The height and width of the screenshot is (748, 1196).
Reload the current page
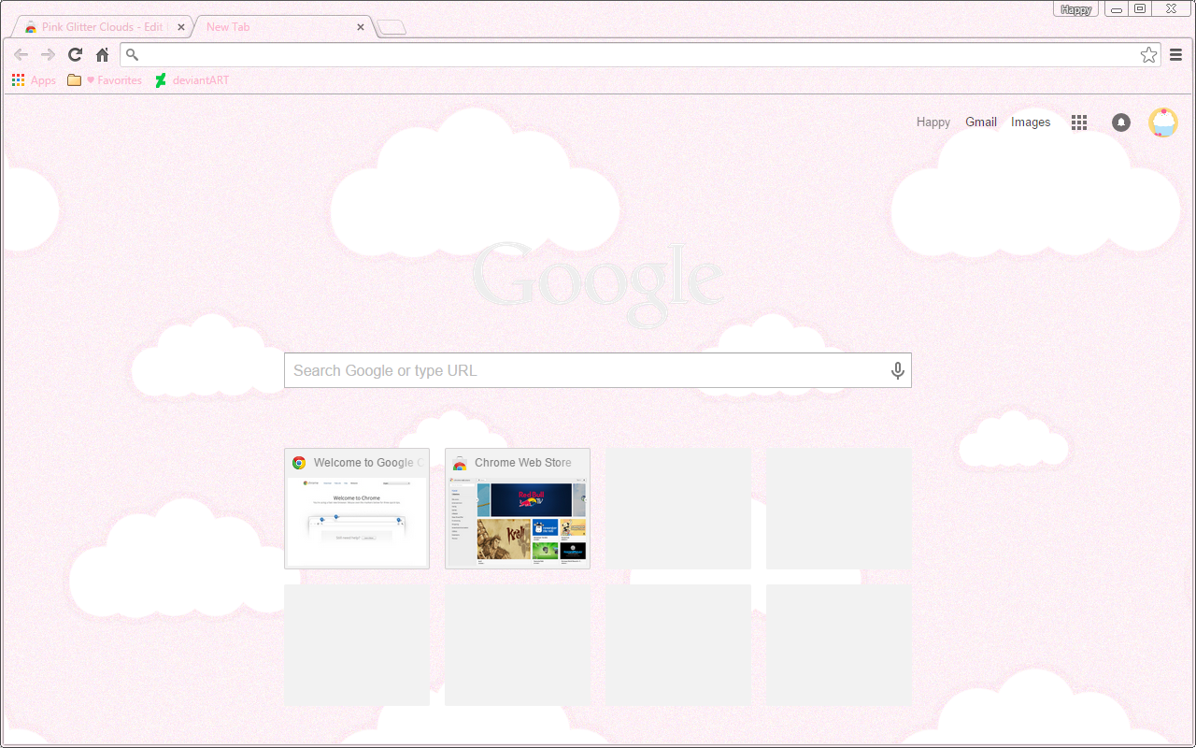pos(75,55)
